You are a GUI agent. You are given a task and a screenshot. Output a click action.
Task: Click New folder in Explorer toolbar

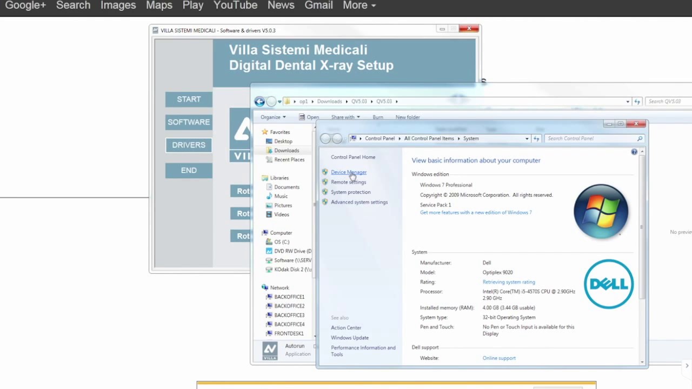pos(408,117)
